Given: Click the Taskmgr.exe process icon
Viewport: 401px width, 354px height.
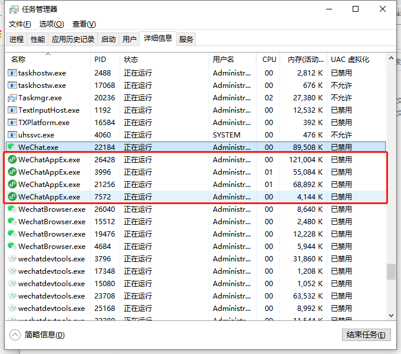Looking at the screenshot, I should (x=12, y=98).
